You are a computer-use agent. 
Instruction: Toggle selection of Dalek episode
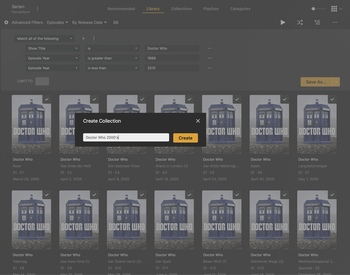(x=285, y=99)
